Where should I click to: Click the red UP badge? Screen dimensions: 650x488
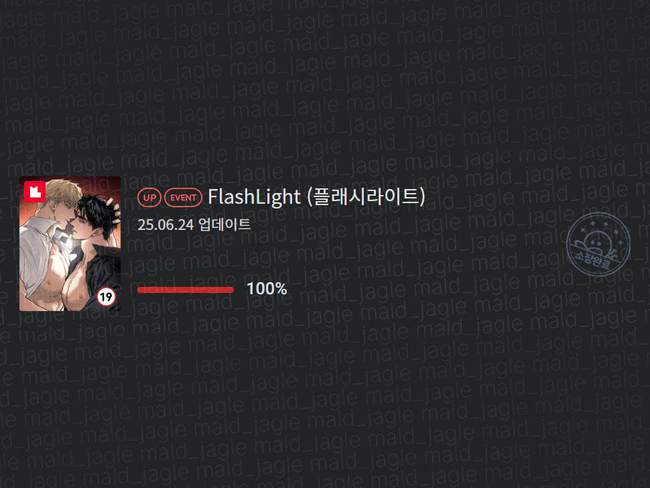[149, 197]
